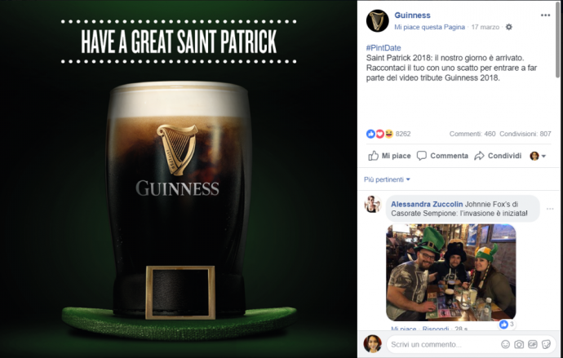This screenshot has height=358, width=563.
Task: Open the comment-as profile selector dropdown
Action: click(x=538, y=156)
